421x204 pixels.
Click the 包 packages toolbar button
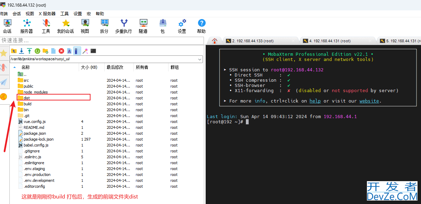click(163, 26)
